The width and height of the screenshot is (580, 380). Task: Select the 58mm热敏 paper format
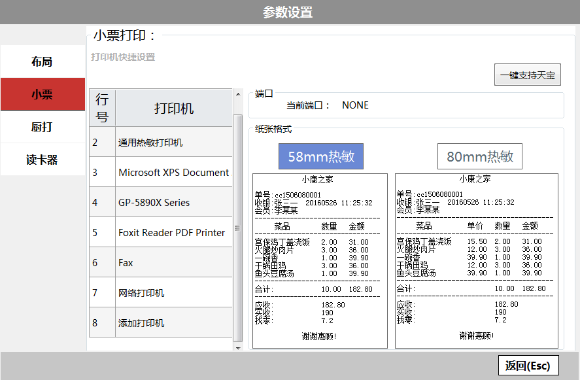[x=320, y=156]
